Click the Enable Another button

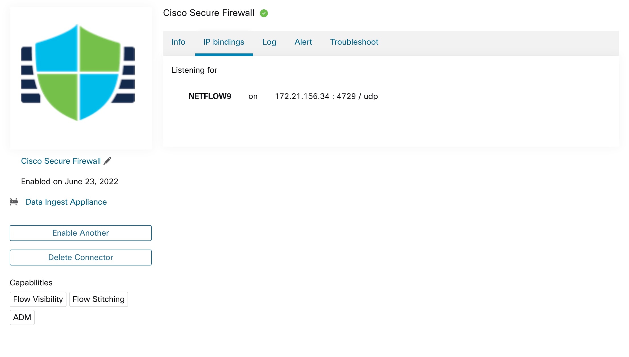tap(80, 233)
